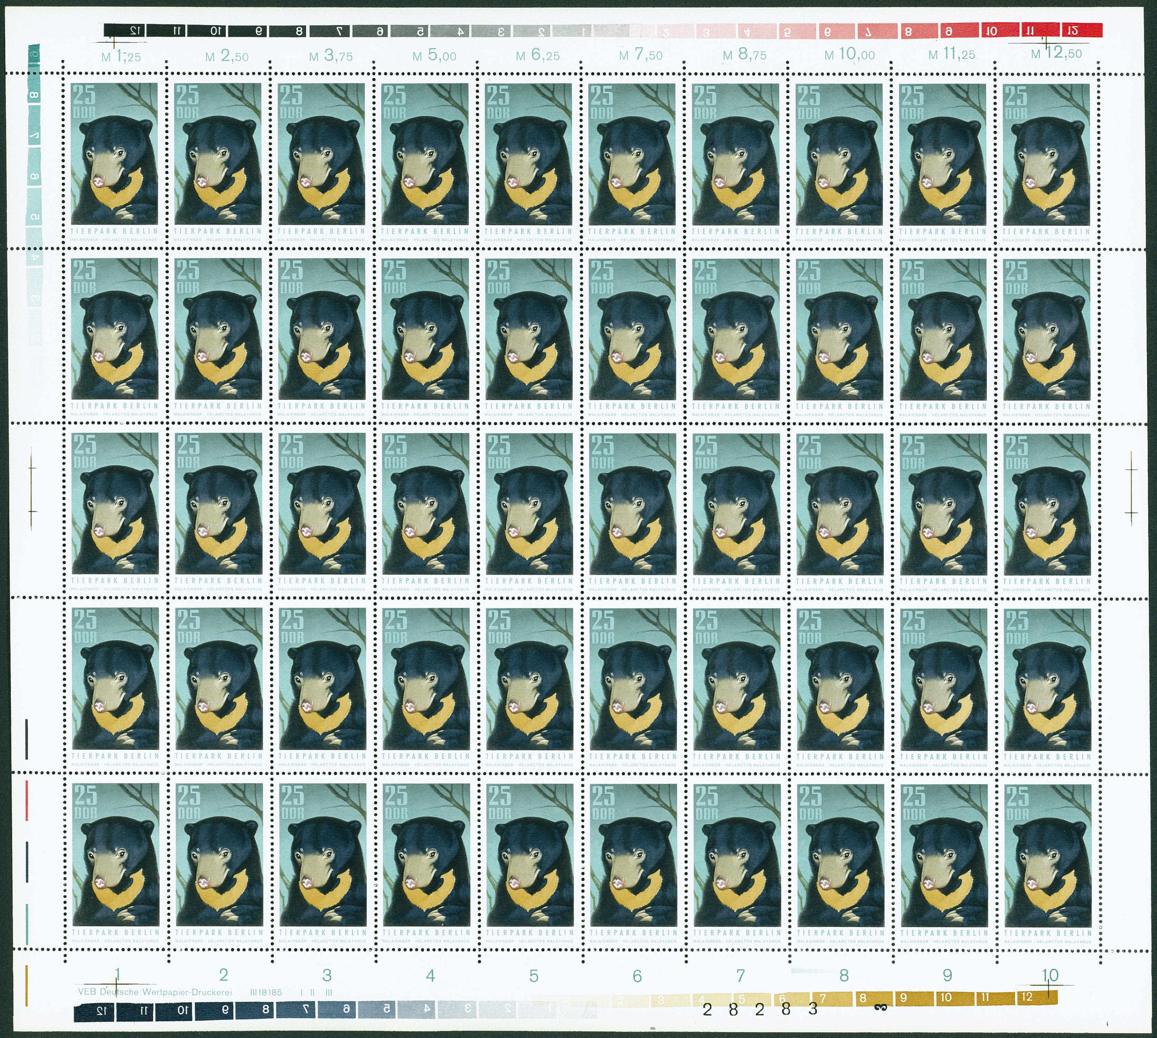This screenshot has height=1038, width=1157.
Task: Click the "III 18 185" print code
Action: coord(266,992)
